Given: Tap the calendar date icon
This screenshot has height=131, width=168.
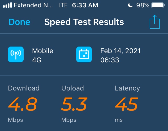Looking at the screenshot, I should (x=84, y=54).
